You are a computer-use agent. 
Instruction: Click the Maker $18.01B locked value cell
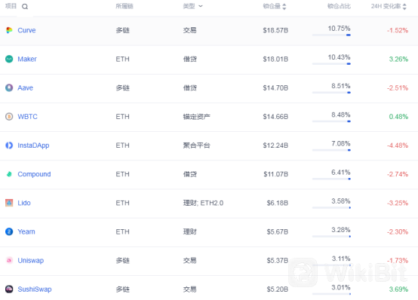pyautogui.click(x=275, y=59)
